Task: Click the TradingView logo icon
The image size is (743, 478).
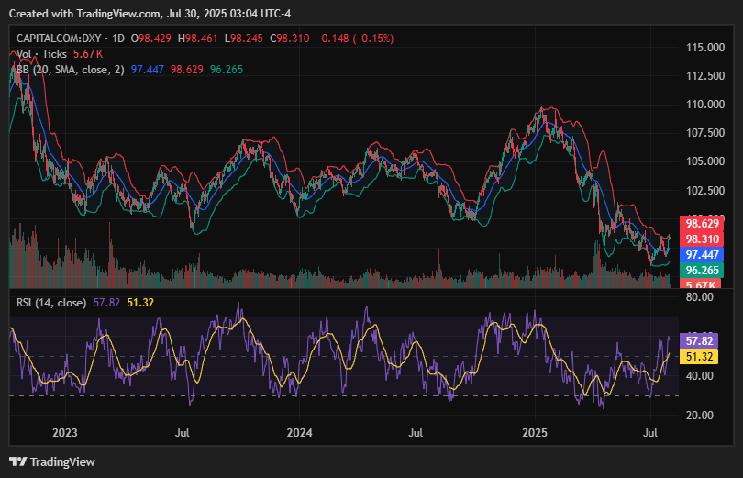Action: (18, 461)
